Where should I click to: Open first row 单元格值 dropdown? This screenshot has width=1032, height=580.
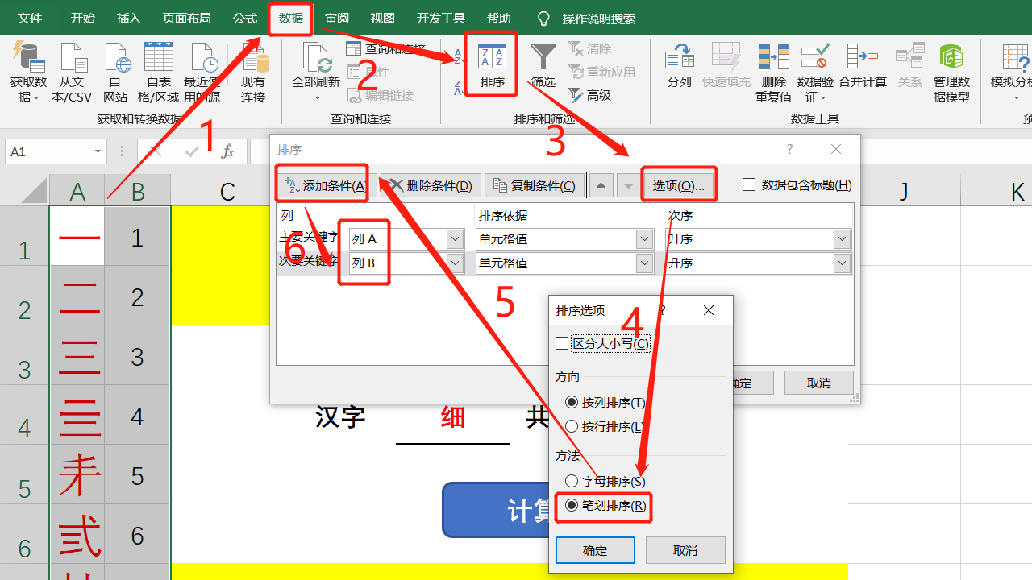pyautogui.click(x=644, y=238)
